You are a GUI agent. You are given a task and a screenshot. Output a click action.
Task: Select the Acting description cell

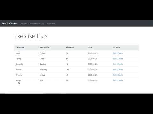[42, 75]
